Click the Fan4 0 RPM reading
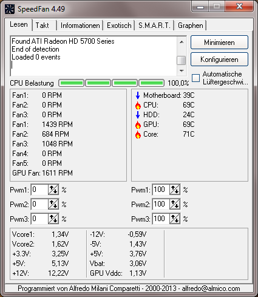 (x=37, y=154)
